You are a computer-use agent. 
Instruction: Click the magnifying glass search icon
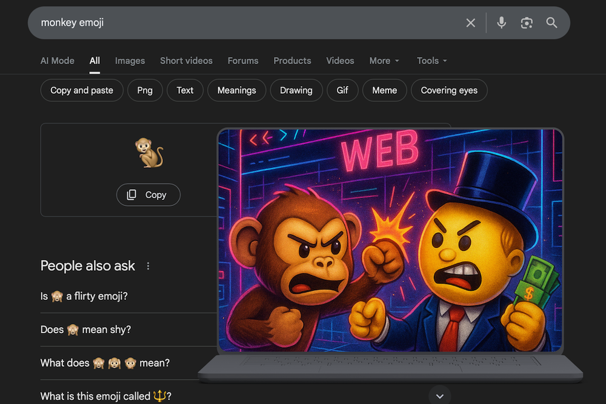[x=551, y=23]
